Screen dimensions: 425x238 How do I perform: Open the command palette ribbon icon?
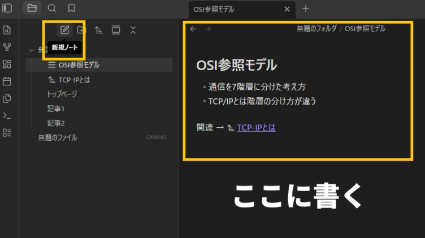[7, 115]
